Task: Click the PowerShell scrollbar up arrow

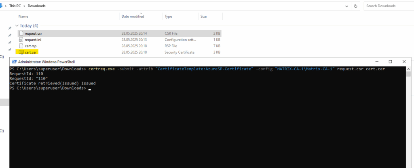Action: (x=408, y=69)
